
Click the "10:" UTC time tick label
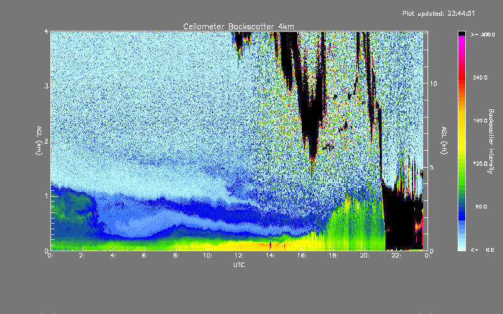tap(207, 256)
